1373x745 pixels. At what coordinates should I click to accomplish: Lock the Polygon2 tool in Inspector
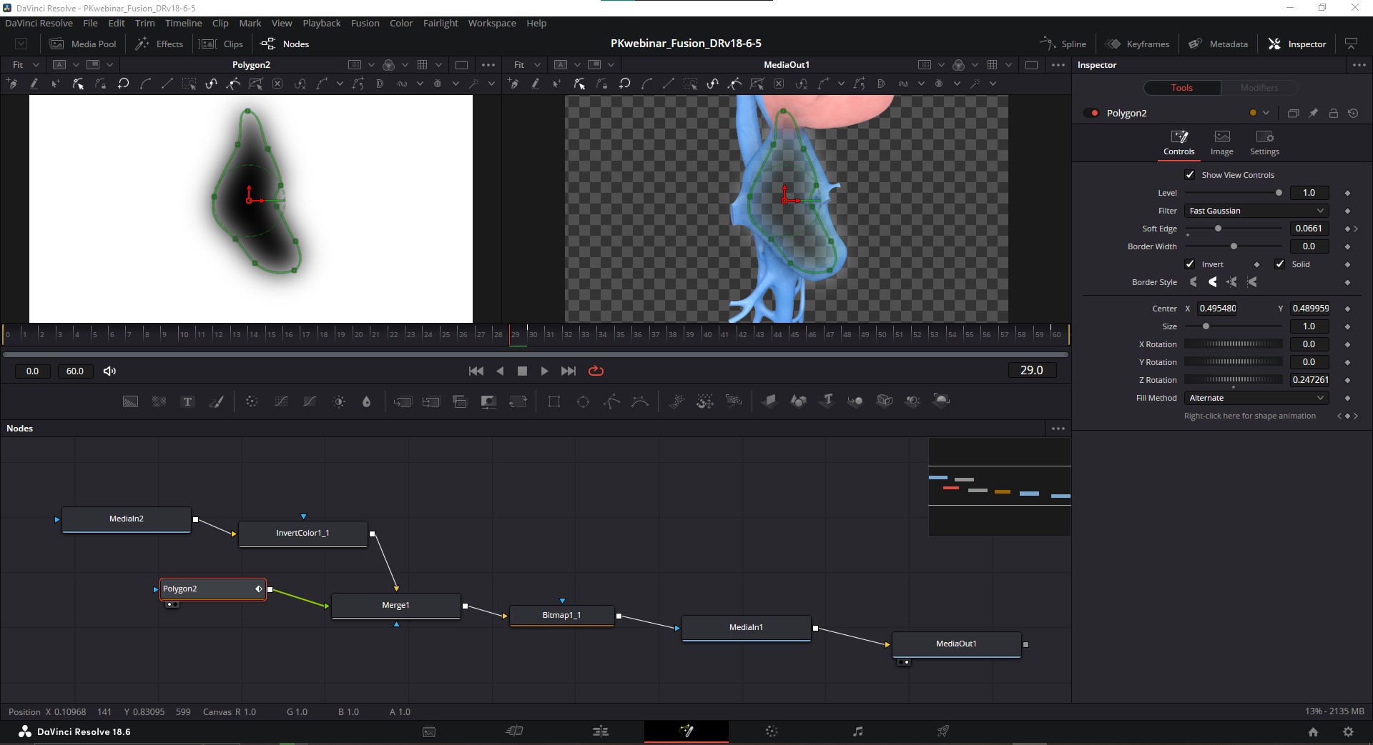click(x=1333, y=113)
